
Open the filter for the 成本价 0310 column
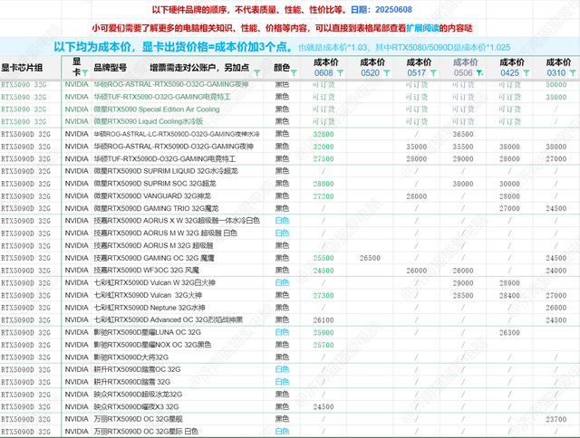[573, 72]
